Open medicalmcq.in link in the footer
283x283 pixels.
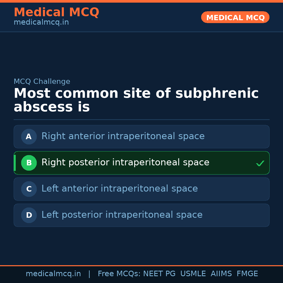click(53, 274)
